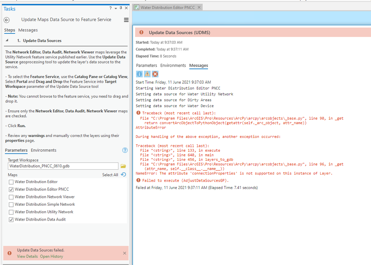The width and height of the screenshot is (371, 265).
Task: Check Water Distribution Editor map
Action: point(11,182)
